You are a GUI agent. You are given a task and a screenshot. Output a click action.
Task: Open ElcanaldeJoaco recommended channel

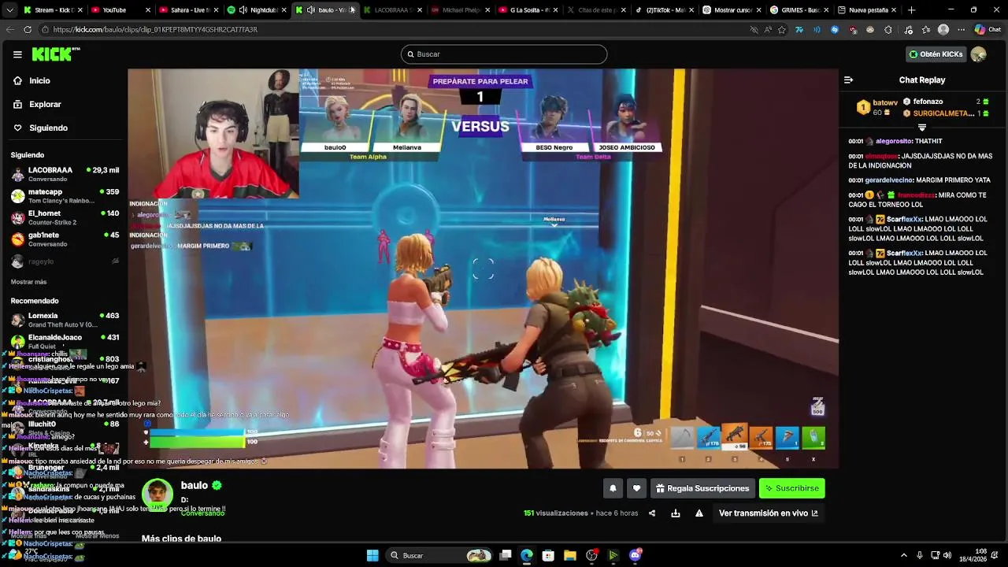coord(65,341)
